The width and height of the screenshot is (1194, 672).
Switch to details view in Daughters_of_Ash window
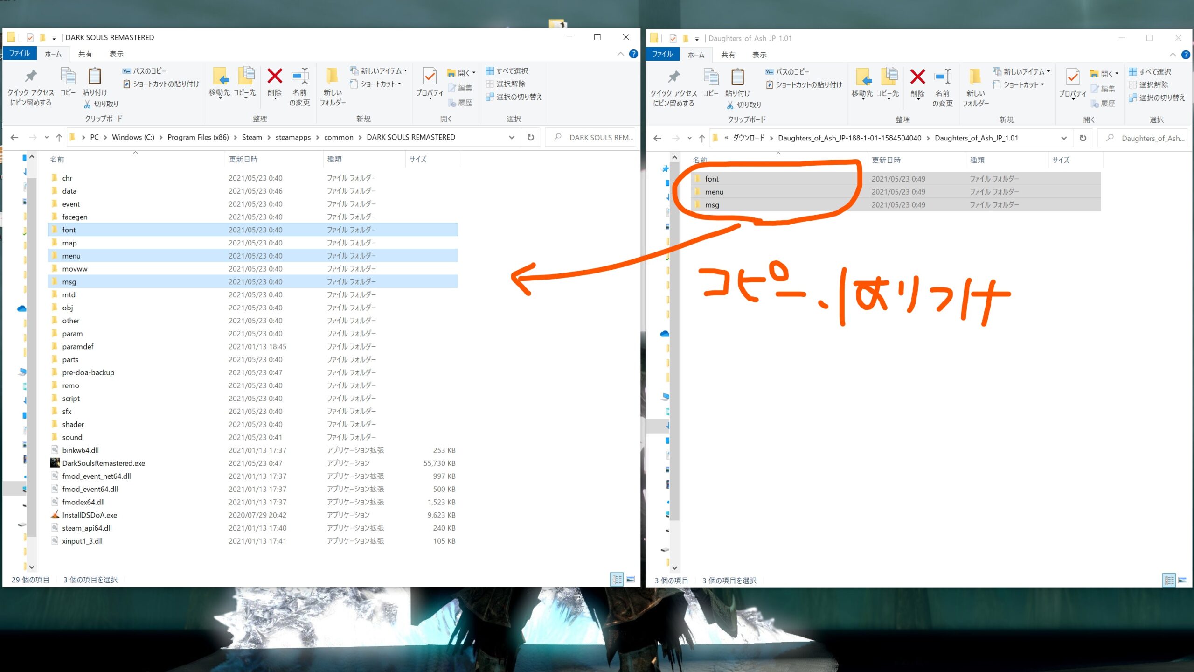[x=1169, y=581]
